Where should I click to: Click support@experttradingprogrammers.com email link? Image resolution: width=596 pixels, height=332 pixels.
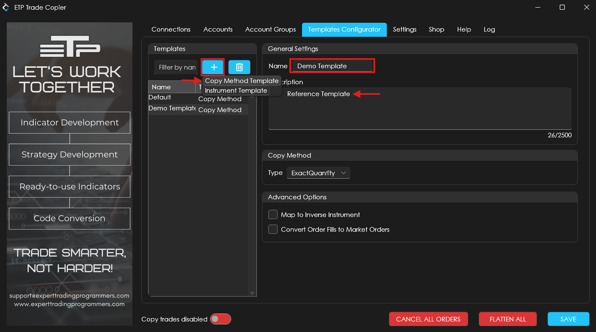(x=69, y=296)
